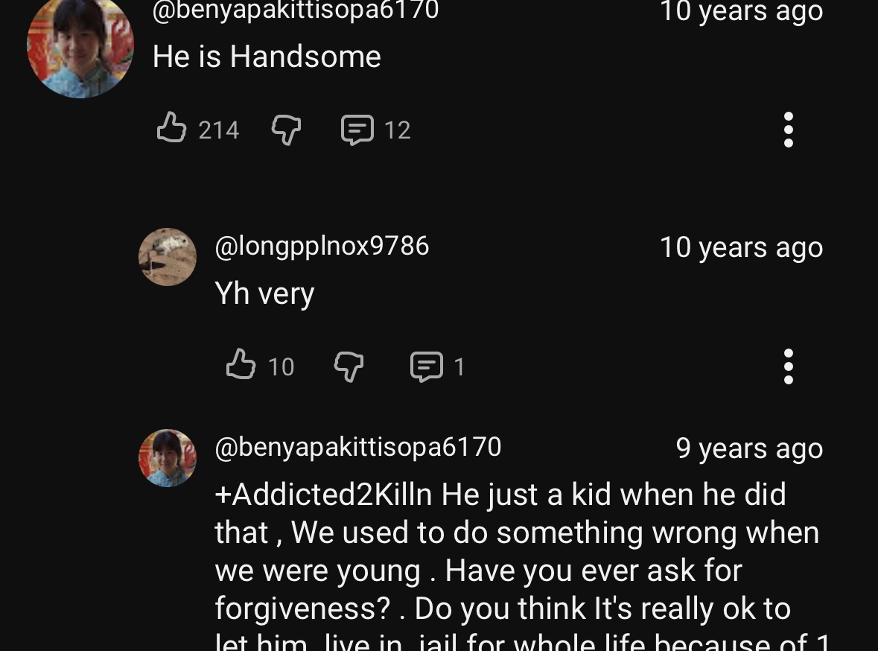
Task: Open @longpplnox9786 profile avatar
Action: tap(168, 257)
